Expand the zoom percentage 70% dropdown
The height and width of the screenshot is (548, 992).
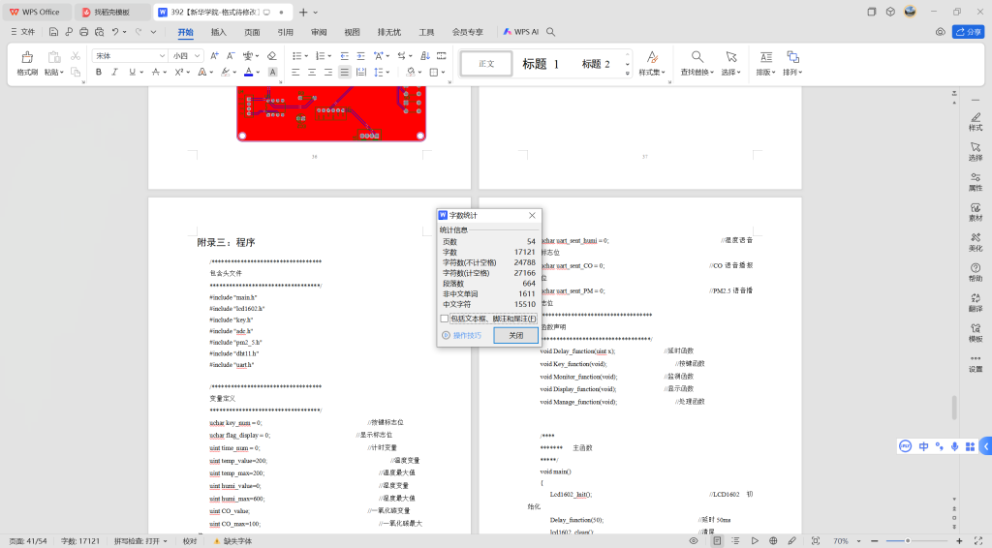pyautogui.click(x=860, y=541)
